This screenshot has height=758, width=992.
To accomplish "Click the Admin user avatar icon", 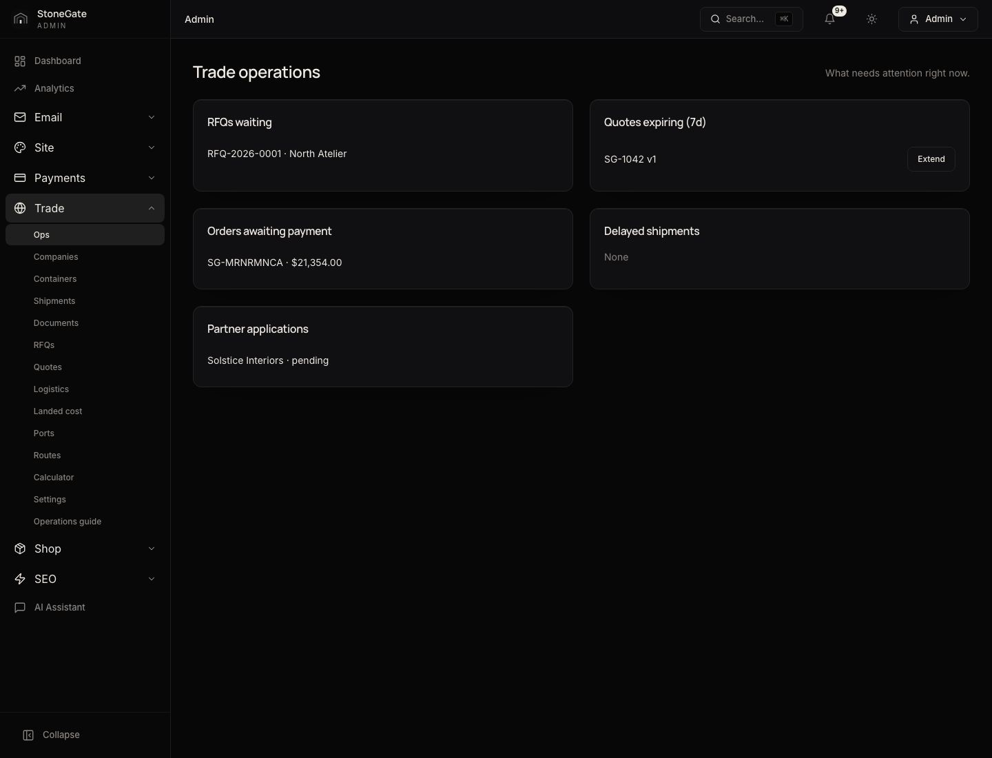I will click(914, 19).
